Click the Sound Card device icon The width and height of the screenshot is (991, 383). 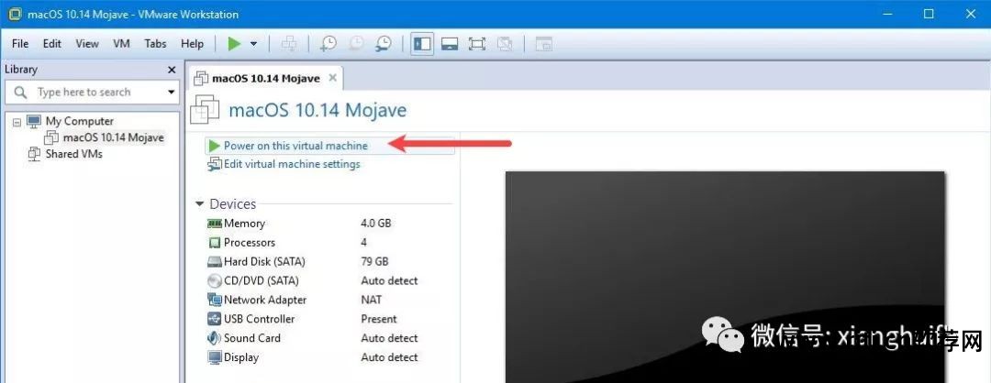pyautogui.click(x=215, y=338)
